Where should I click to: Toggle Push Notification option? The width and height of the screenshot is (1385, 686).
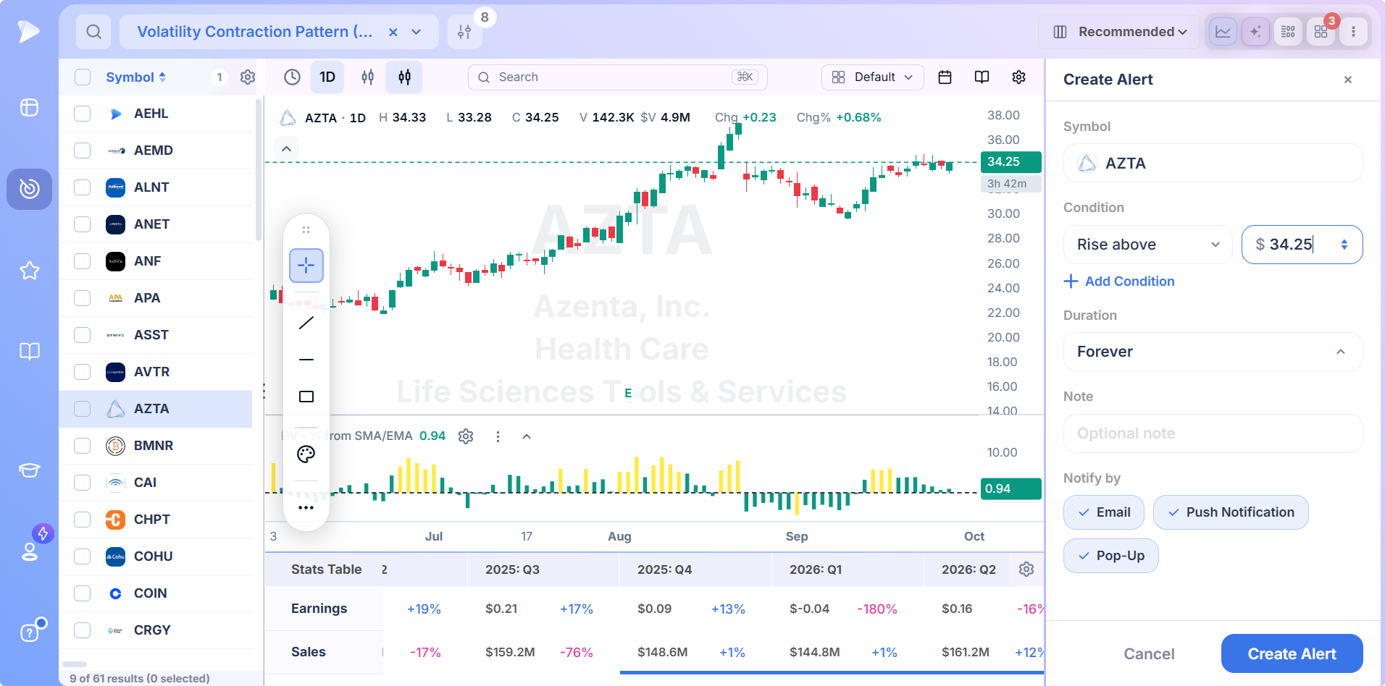1231,512
